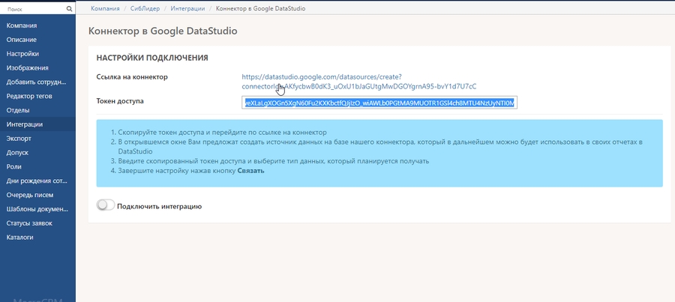Open Очередь писем sidebar item
The width and height of the screenshot is (675, 302).
coord(30,195)
